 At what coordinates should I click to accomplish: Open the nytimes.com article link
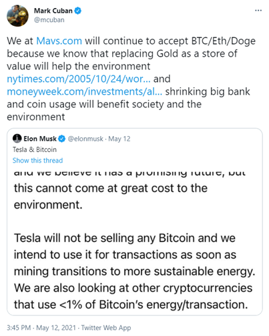pos(79,79)
